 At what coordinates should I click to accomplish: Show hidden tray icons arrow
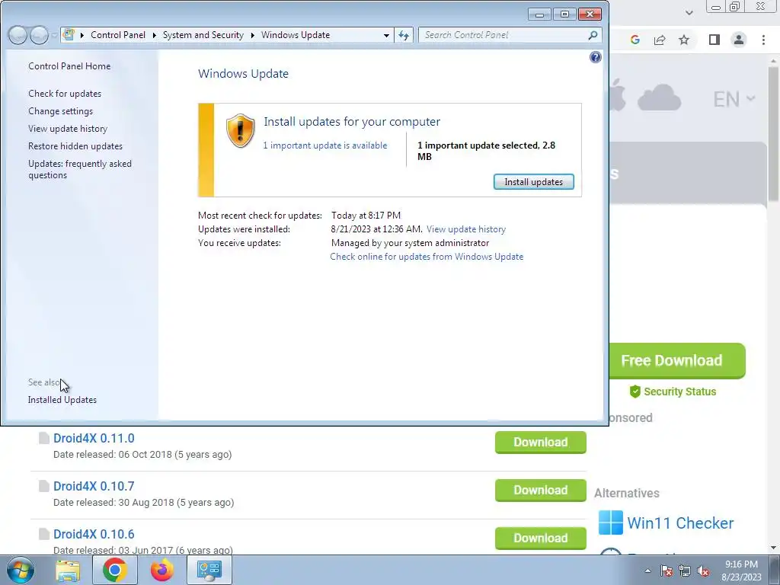click(x=647, y=571)
